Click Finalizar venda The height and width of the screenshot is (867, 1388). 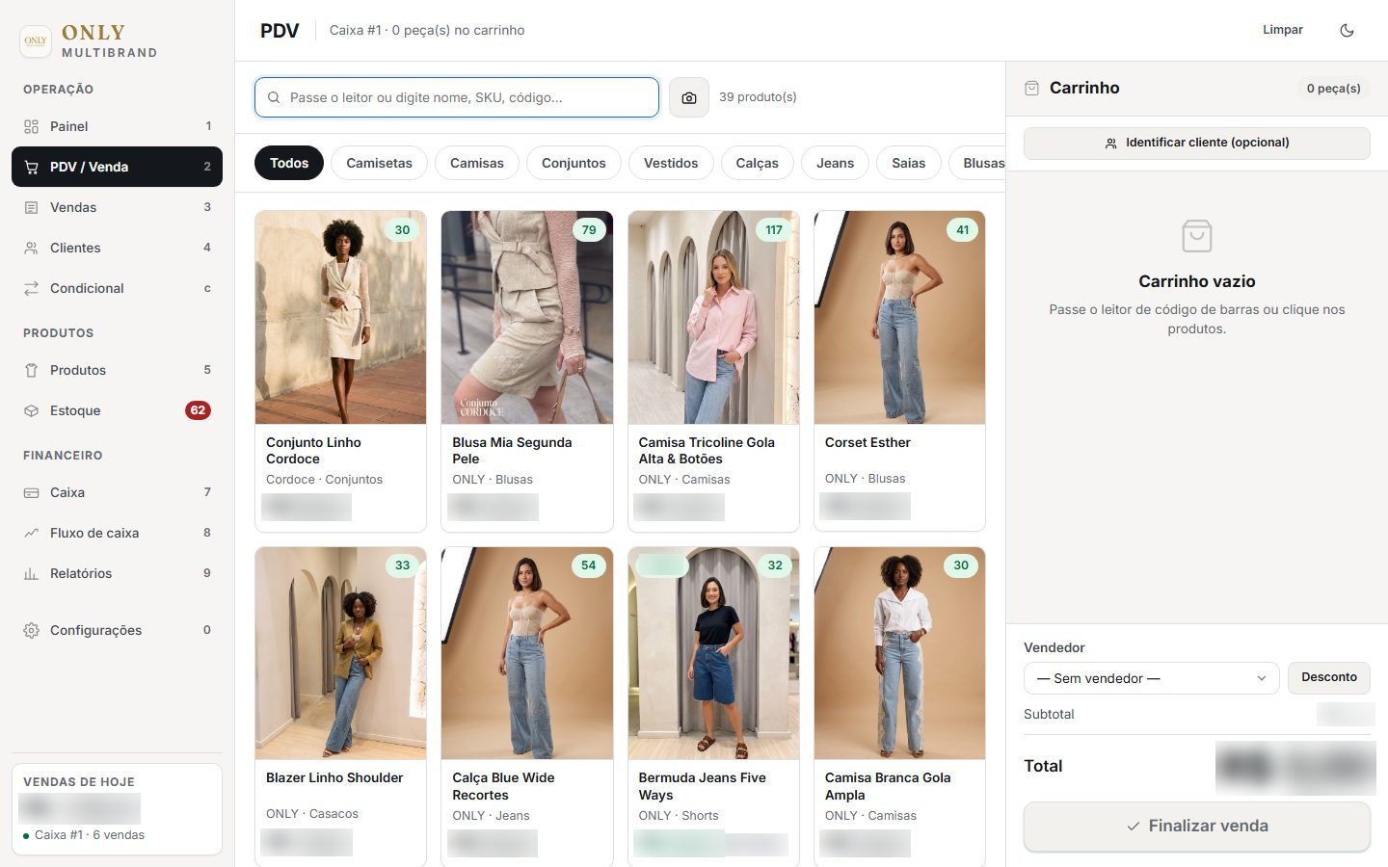point(1196,826)
